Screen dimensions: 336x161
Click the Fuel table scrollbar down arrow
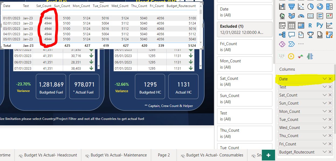[98, 66]
